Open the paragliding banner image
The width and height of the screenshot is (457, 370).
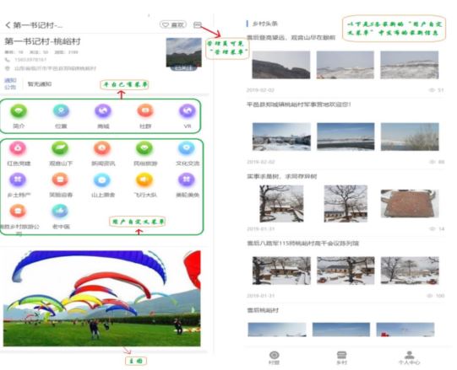[102, 298]
